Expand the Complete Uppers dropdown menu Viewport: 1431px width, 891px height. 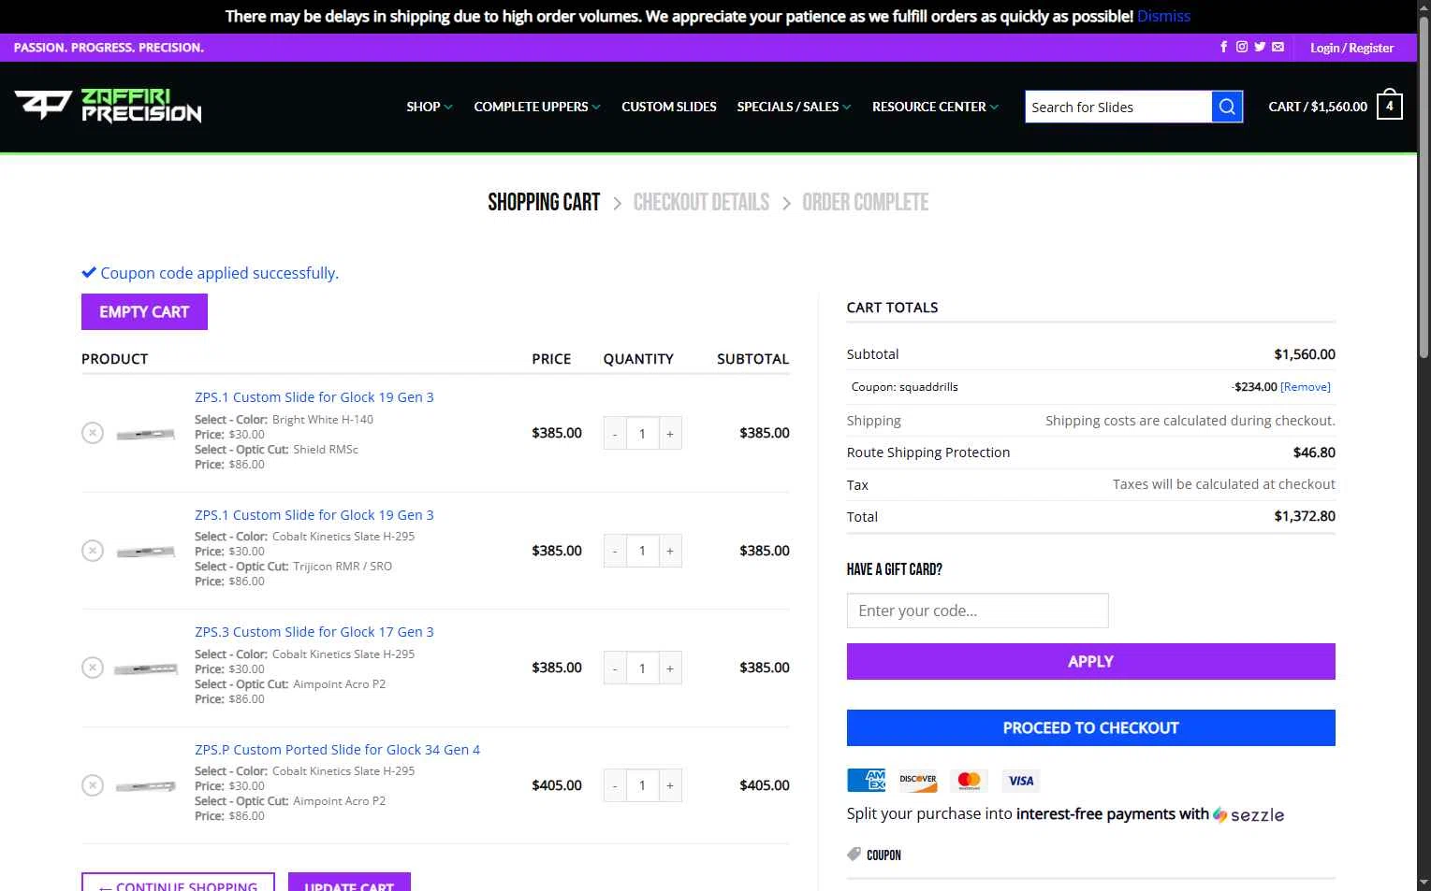537,107
